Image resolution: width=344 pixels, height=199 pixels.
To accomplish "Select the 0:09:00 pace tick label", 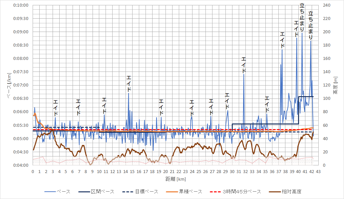I will (21, 32).
